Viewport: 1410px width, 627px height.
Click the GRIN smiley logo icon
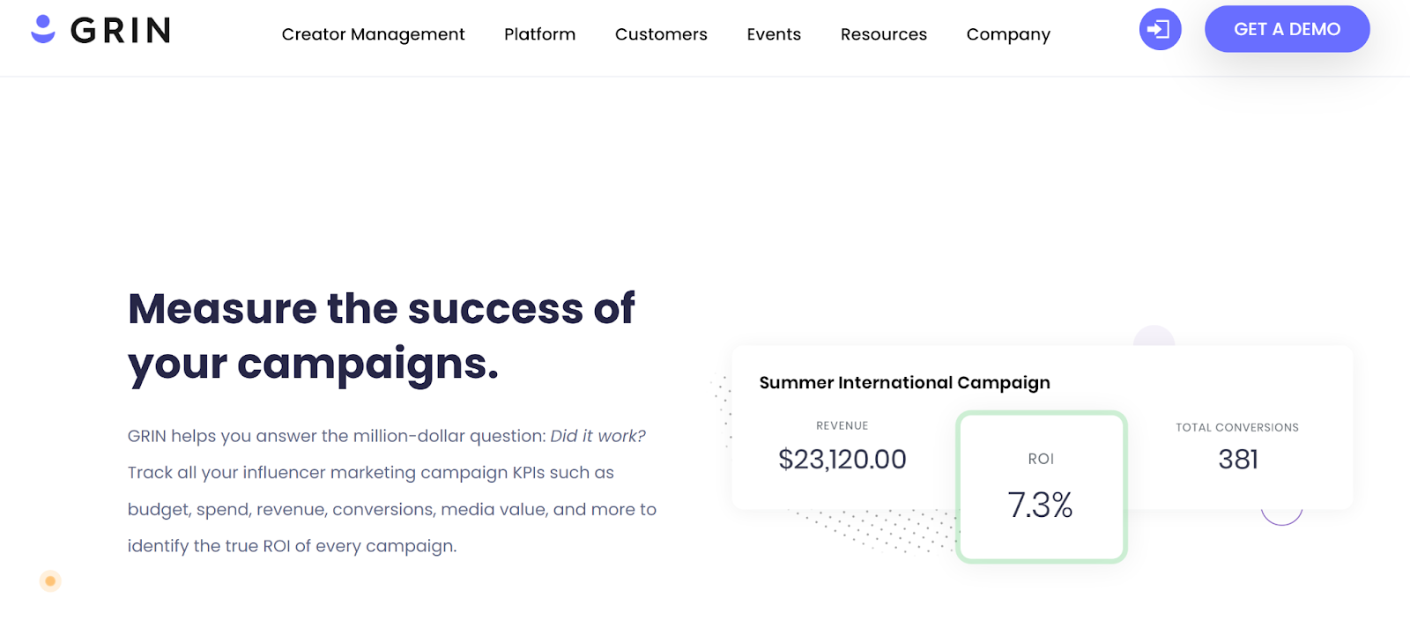[43, 29]
